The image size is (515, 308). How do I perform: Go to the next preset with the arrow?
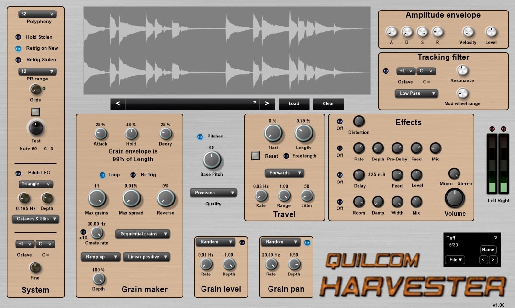(x=493, y=260)
